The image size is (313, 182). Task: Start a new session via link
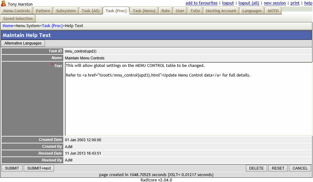coord(275,3)
